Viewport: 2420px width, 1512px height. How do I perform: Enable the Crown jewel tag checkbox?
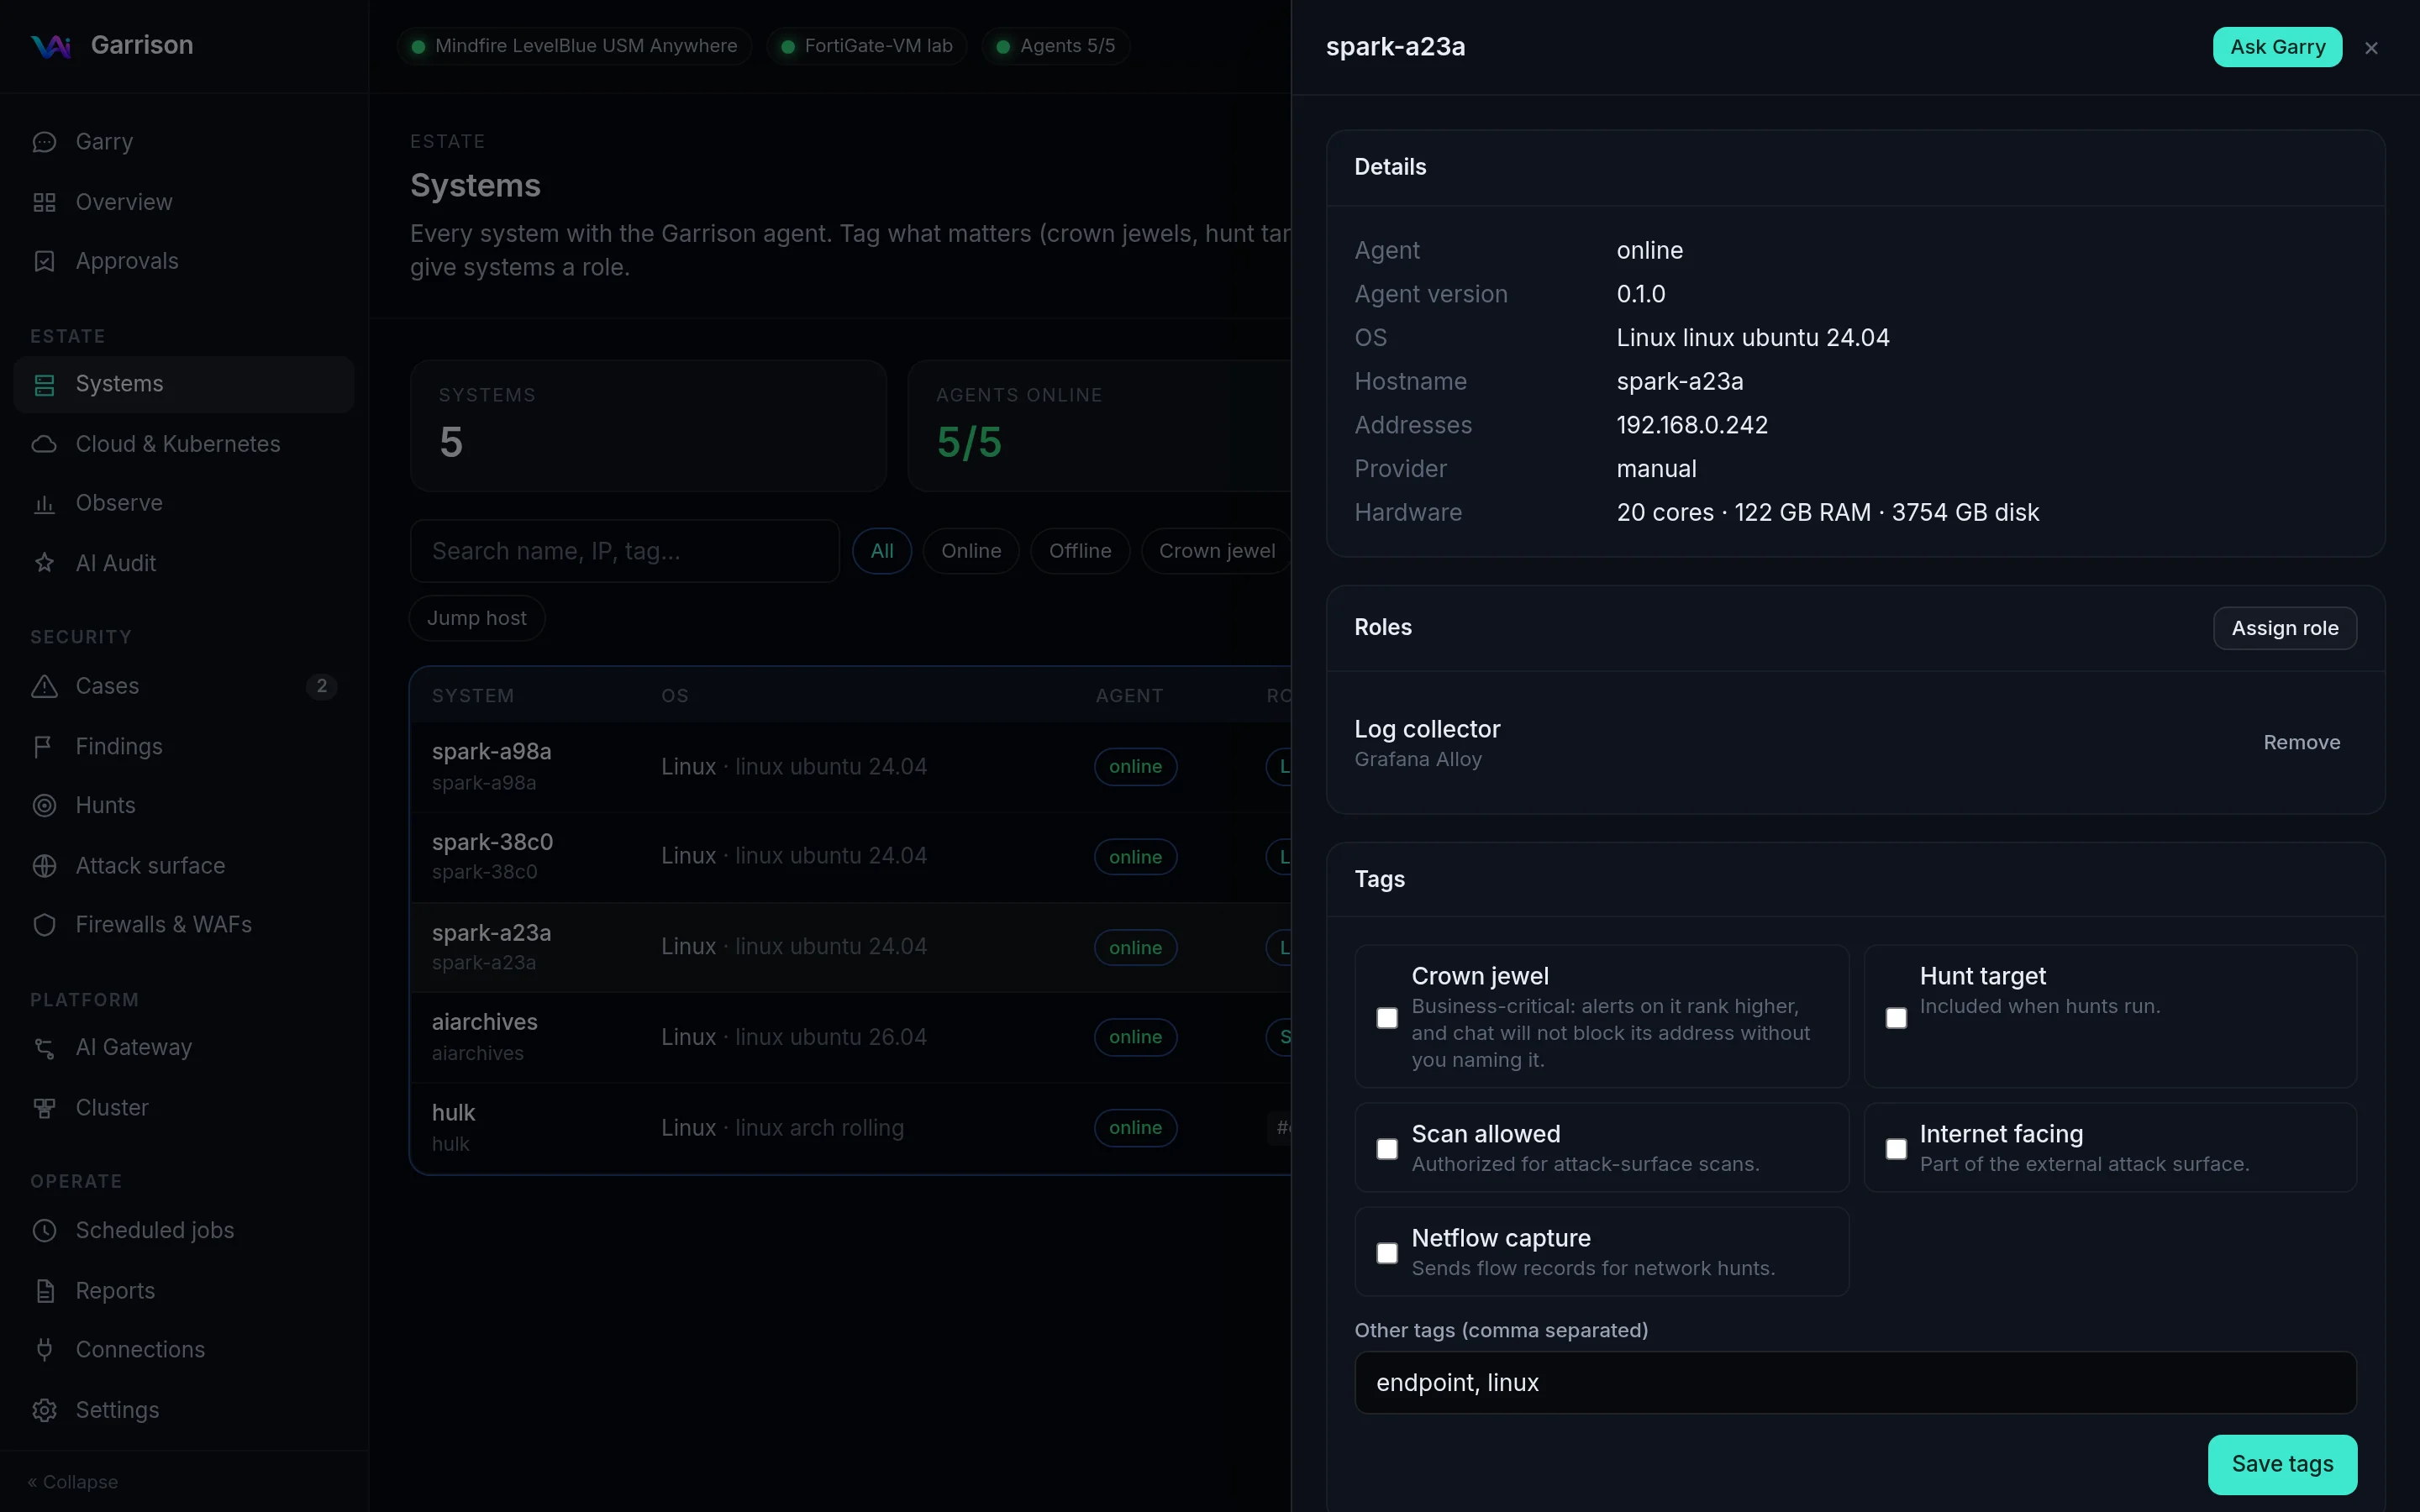1387,1018
